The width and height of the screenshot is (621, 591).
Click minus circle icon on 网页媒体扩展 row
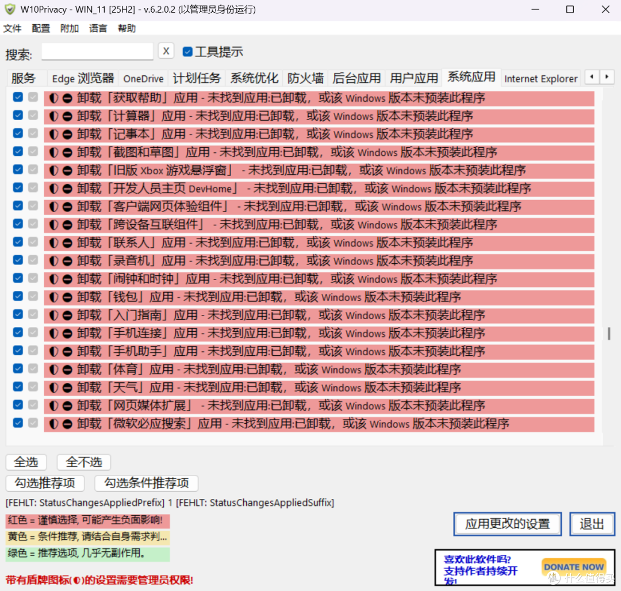click(x=67, y=406)
